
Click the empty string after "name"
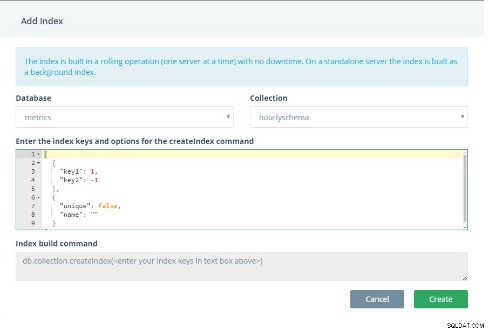[94, 215]
